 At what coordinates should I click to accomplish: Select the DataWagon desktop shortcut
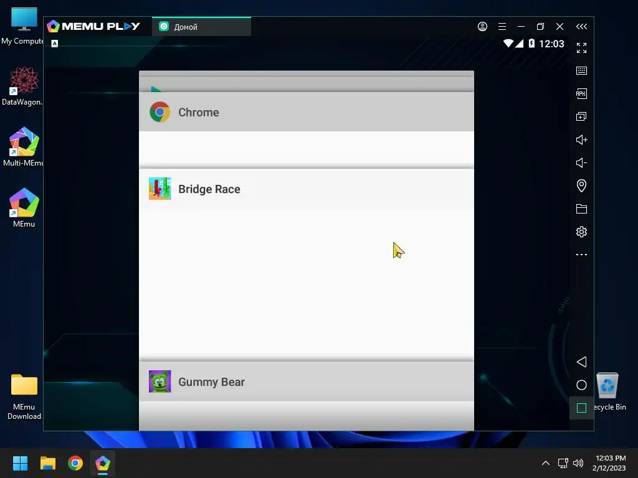[x=23, y=86]
